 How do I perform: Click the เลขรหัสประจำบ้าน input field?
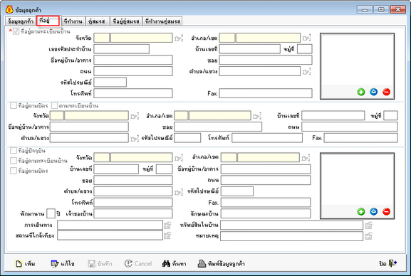tap(122, 49)
